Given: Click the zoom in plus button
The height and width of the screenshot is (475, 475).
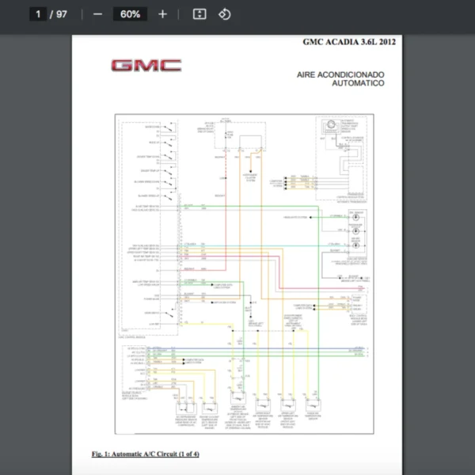Looking at the screenshot, I should (x=162, y=14).
